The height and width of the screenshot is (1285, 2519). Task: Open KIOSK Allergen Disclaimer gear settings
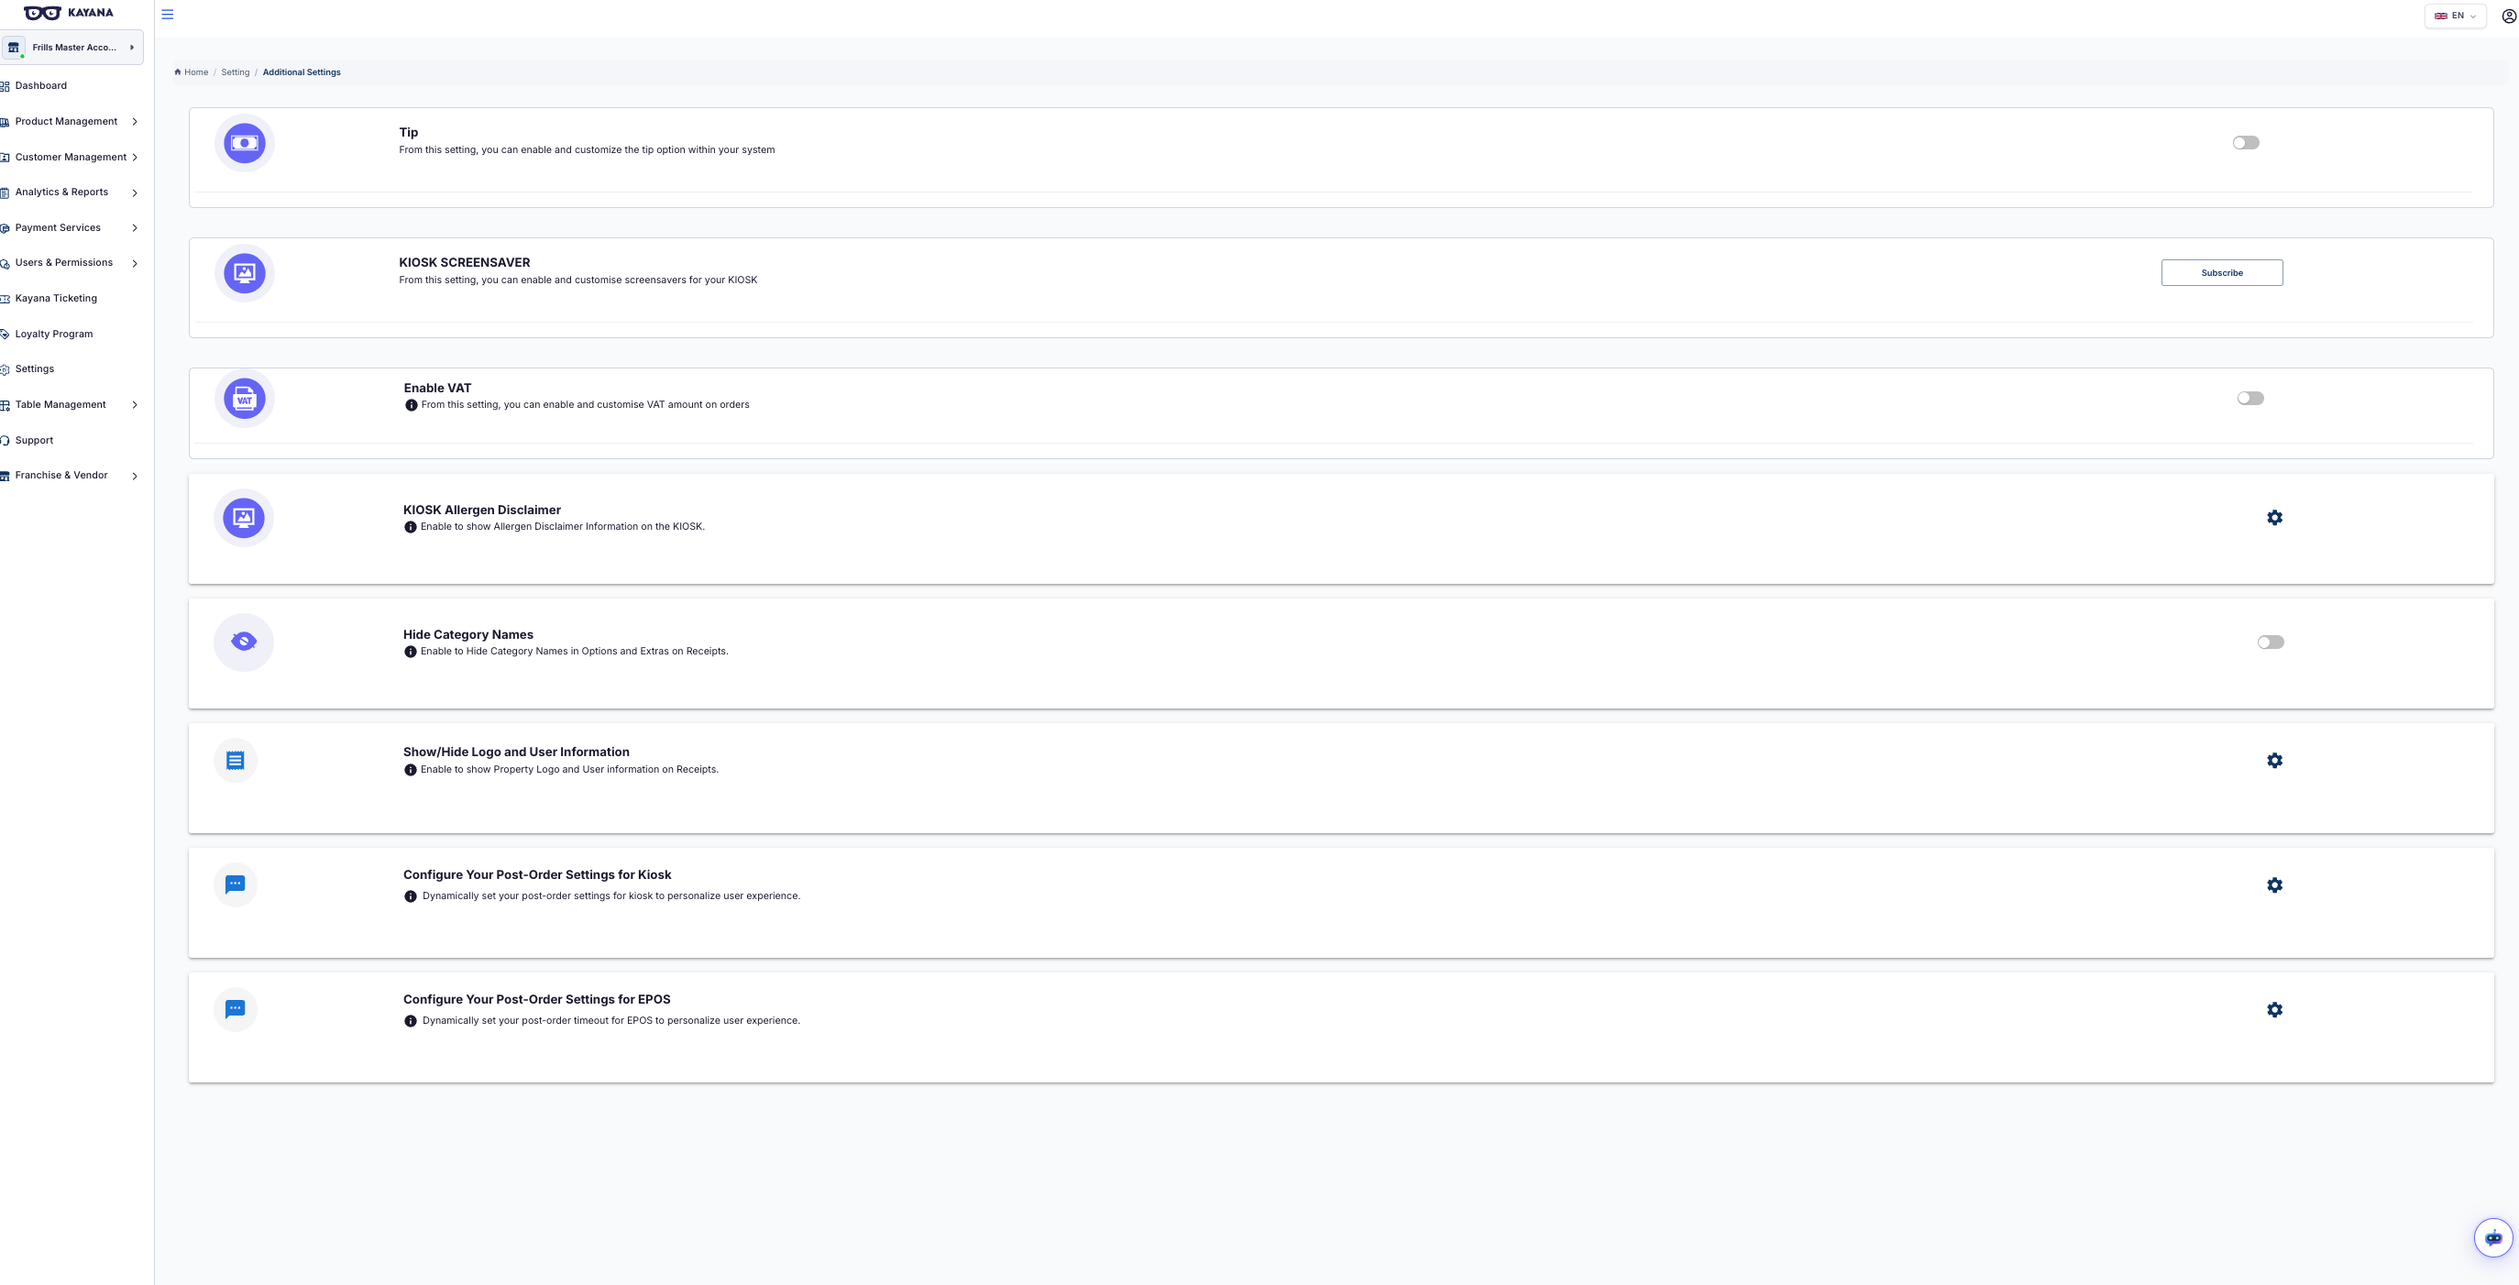(2274, 517)
